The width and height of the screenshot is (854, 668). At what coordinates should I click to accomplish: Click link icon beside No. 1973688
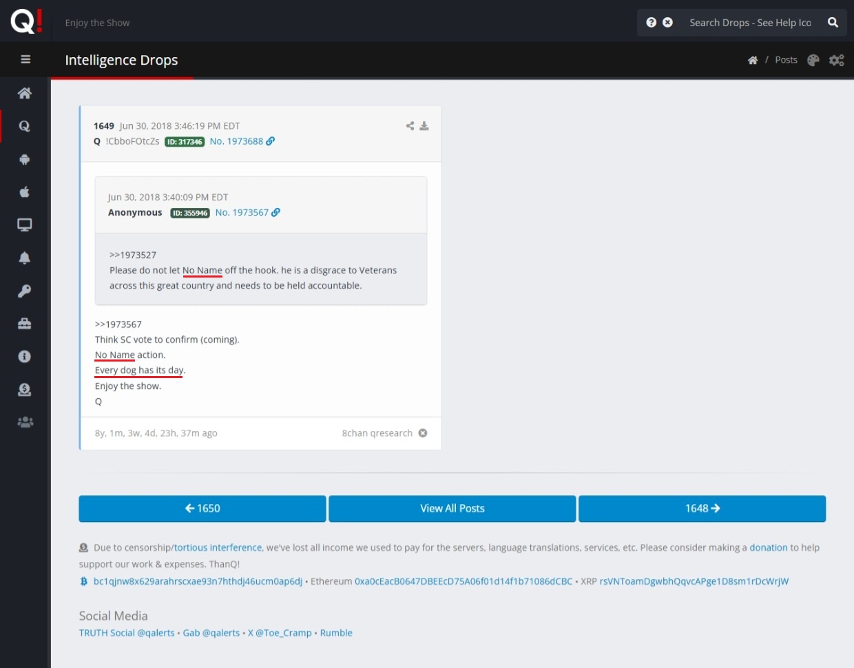click(x=270, y=141)
